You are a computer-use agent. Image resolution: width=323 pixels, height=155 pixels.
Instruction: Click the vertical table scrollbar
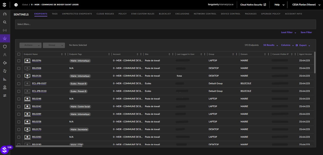(x=315, y=62)
